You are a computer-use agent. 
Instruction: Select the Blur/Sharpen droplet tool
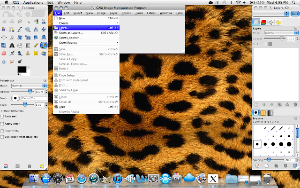(4, 62)
